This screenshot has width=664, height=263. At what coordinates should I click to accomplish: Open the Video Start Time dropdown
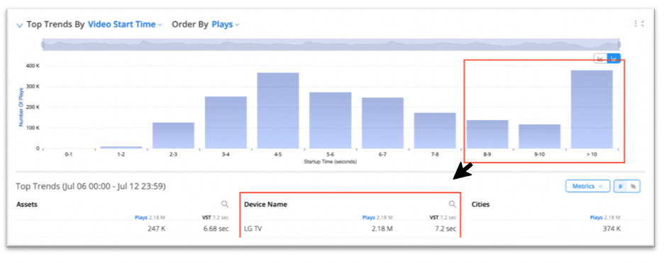point(125,25)
